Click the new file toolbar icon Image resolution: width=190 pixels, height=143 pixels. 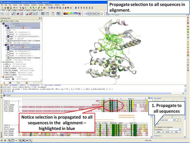pos(2,8)
